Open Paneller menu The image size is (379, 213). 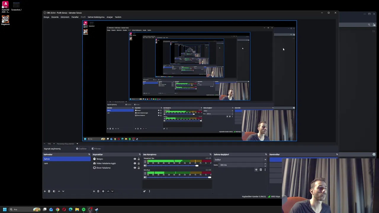[75, 17]
